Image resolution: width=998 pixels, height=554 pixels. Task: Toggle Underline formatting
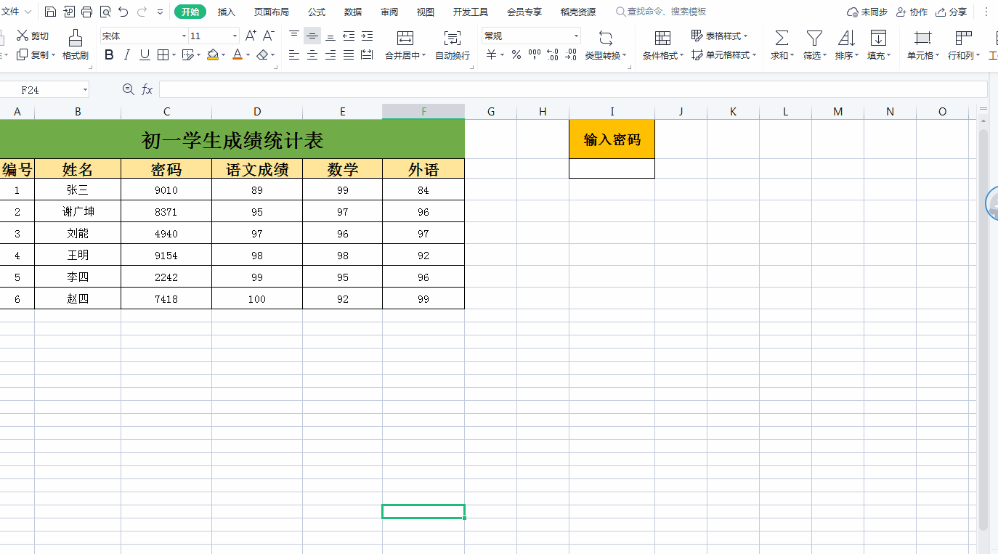[145, 54]
